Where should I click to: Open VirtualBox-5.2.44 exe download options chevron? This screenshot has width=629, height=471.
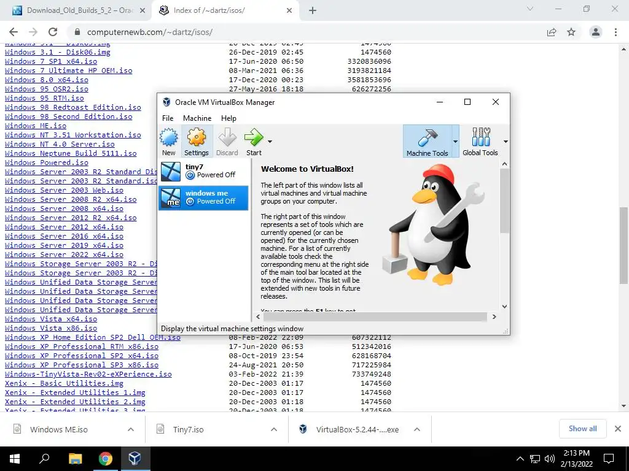[x=417, y=429]
